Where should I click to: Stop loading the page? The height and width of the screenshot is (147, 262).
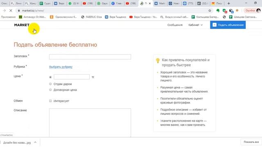11,11
